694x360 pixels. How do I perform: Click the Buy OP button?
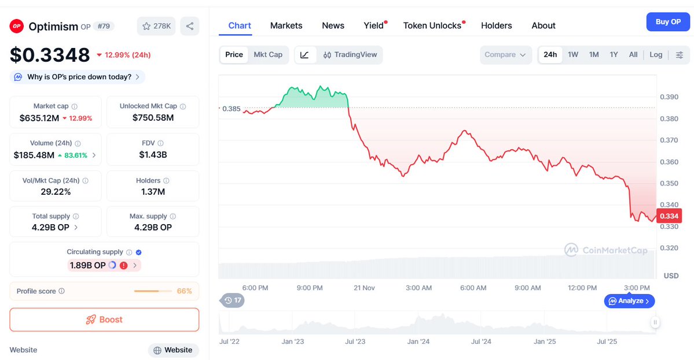coord(667,21)
